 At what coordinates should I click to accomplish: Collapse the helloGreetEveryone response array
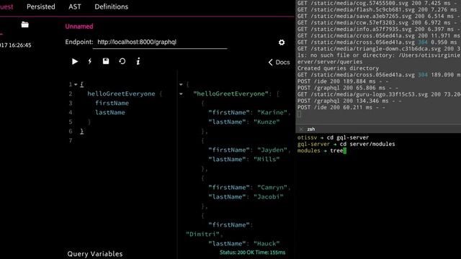click(x=181, y=94)
